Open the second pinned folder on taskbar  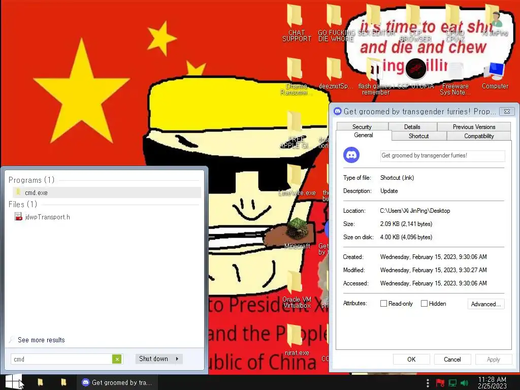click(x=63, y=382)
